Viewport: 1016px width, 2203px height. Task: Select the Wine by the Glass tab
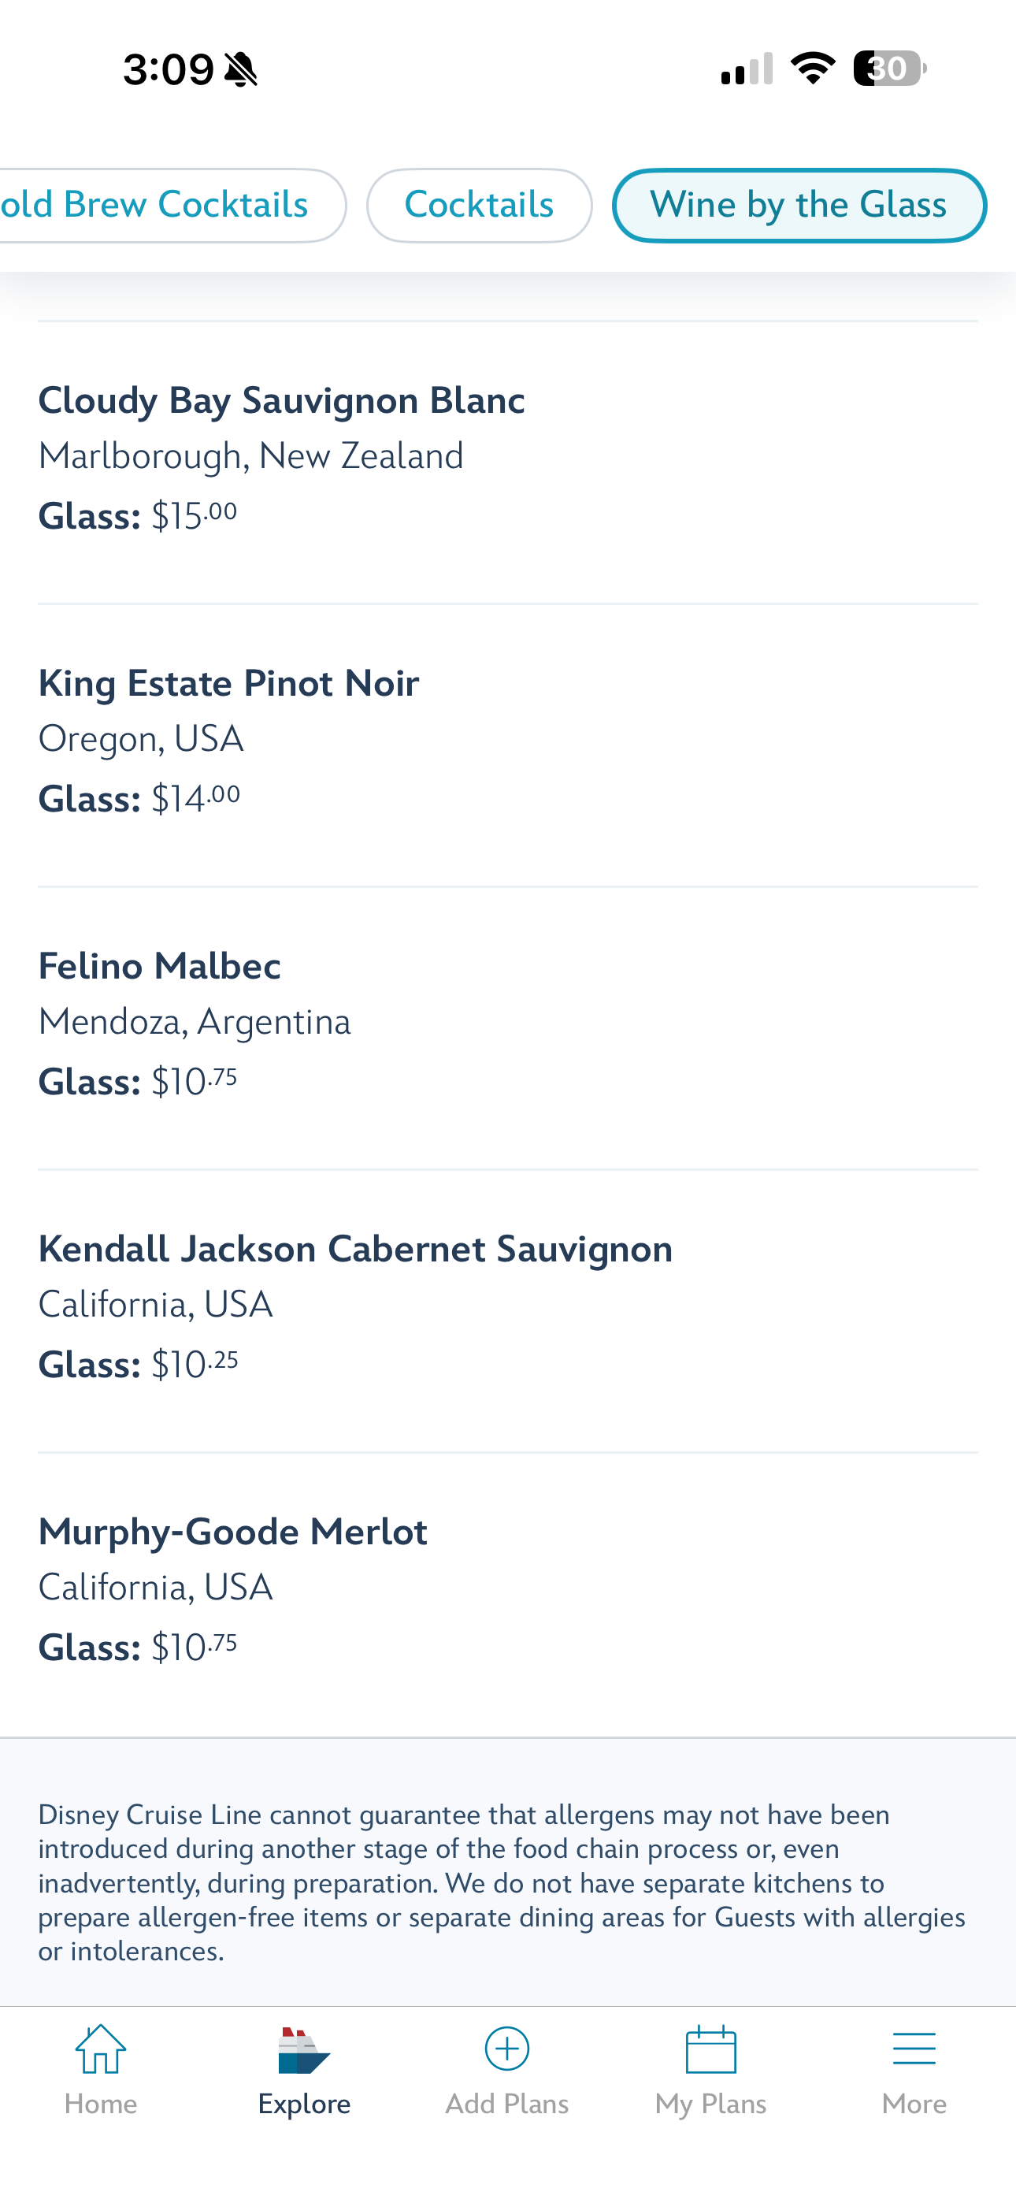(x=799, y=205)
